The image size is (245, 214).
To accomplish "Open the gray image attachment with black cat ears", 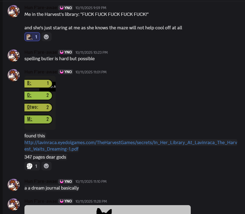I will point(107,210).
